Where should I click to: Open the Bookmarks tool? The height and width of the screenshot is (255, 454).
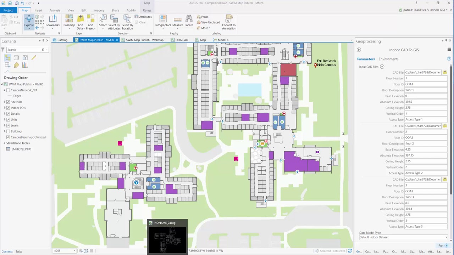coord(52,21)
